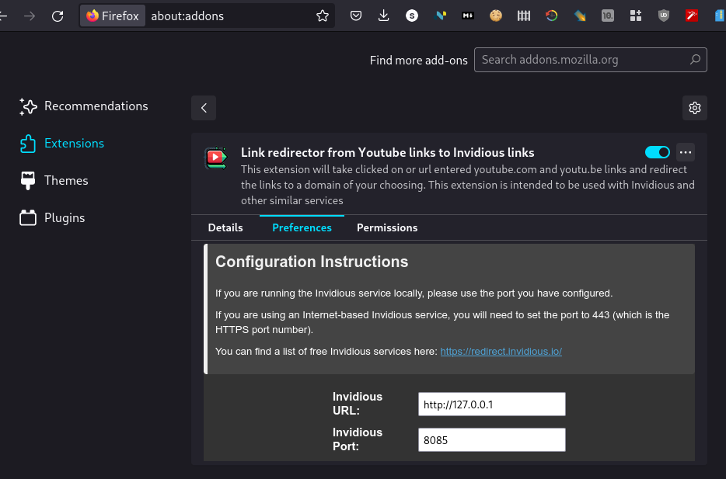The height and width of the screenshot is (479, 726).
Task: Click the Firefox identity badge in address bar
Action: click(113, 16)
